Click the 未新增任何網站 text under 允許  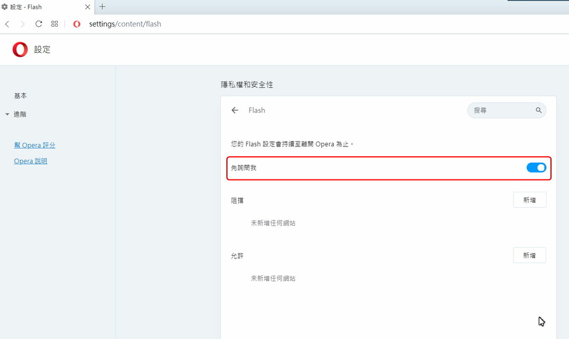(x=273, y=279)
